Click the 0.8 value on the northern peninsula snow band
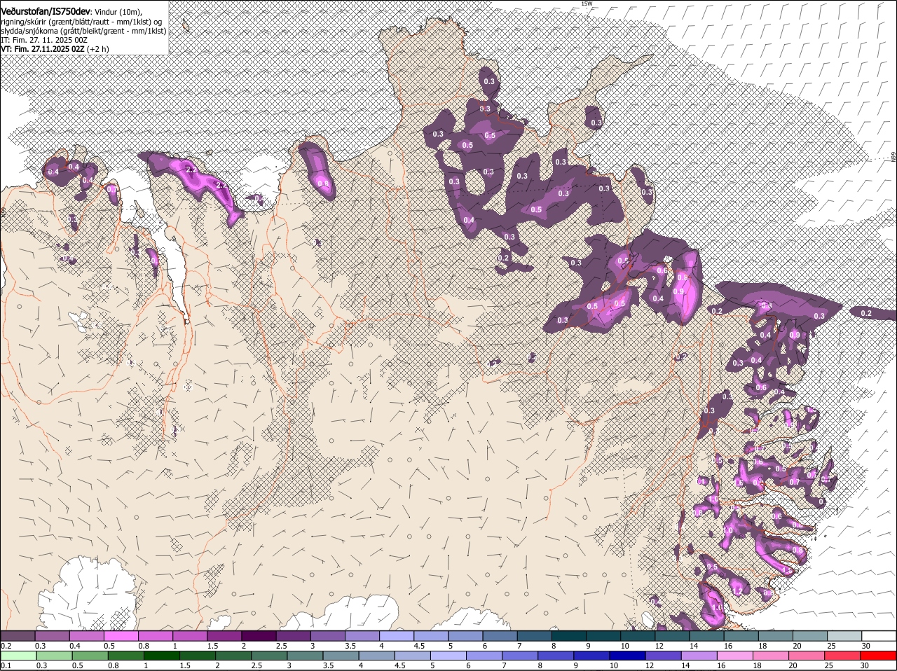Screen dimensions: 897x671 pos(323,184)
